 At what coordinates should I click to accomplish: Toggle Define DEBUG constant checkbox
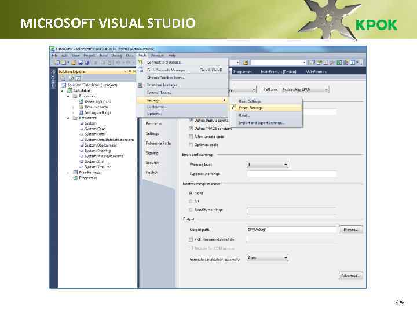(x=191, y=120)
